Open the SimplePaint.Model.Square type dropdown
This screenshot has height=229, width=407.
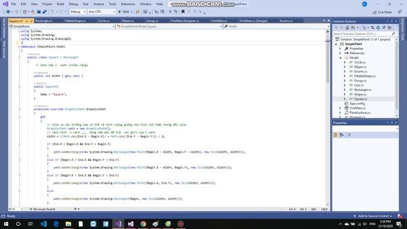coord(169,26)
